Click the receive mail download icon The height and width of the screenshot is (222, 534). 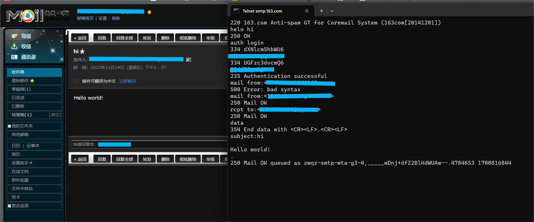14,46
